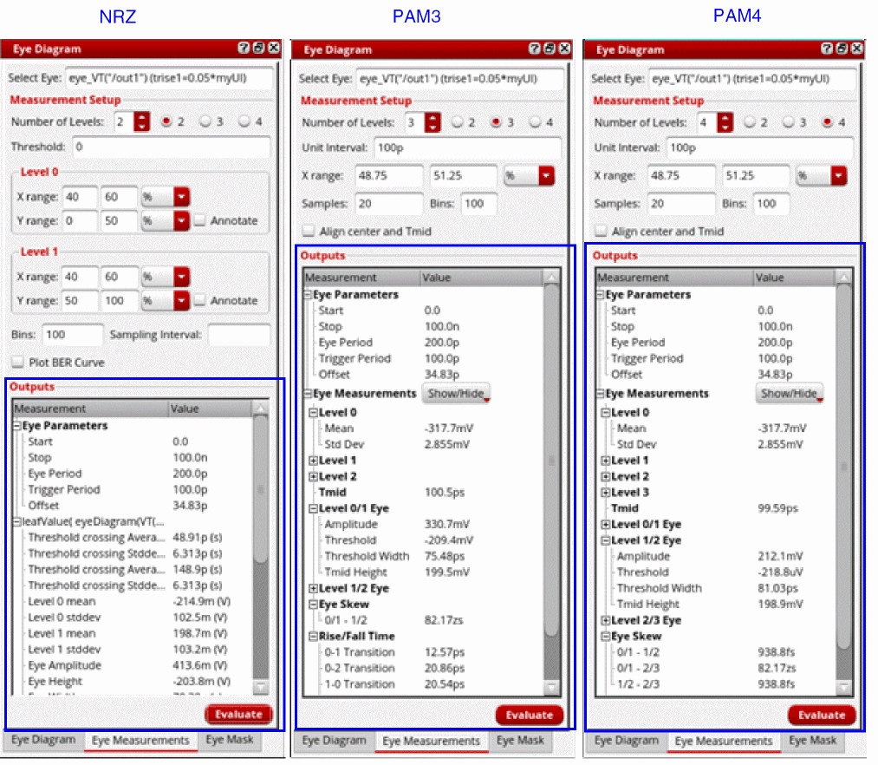Click PAM3 outputs vertical scrollbar thumb

[551, 461]
